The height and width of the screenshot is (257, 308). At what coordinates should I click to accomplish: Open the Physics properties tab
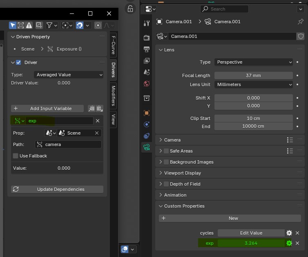pos(147,124)
